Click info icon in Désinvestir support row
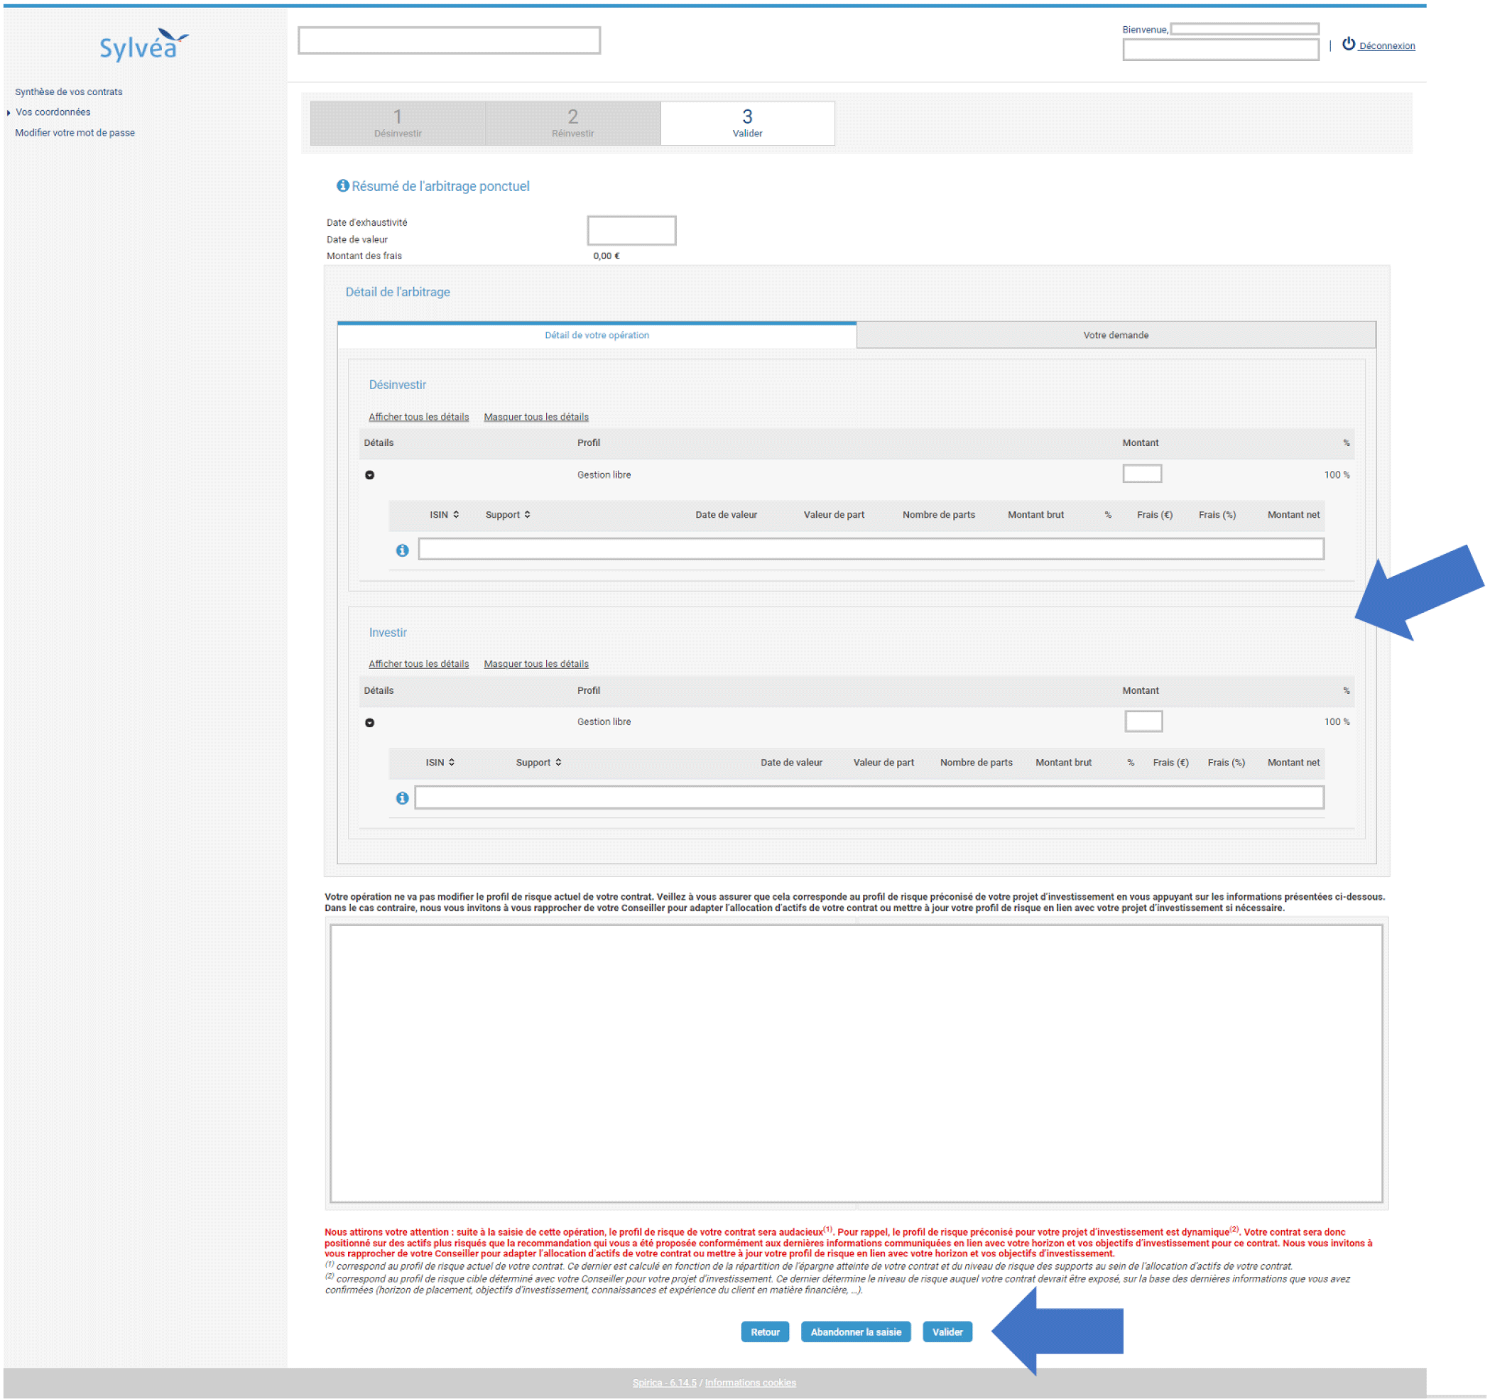 point(403,551)
